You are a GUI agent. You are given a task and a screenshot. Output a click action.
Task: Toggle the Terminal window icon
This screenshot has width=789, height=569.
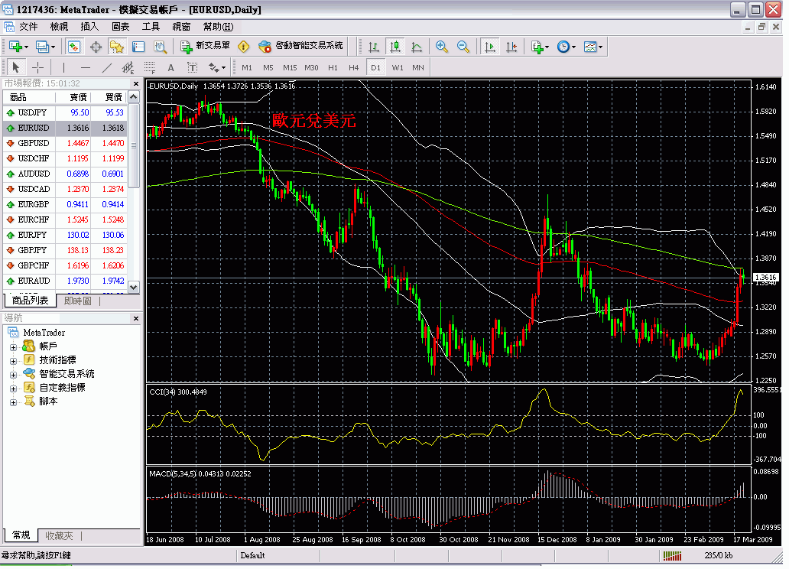pos(138,47)
